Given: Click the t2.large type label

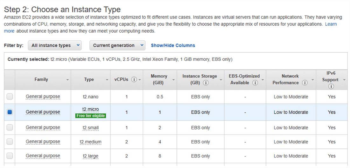Looking at the screenshot, I should click(91, 156).
